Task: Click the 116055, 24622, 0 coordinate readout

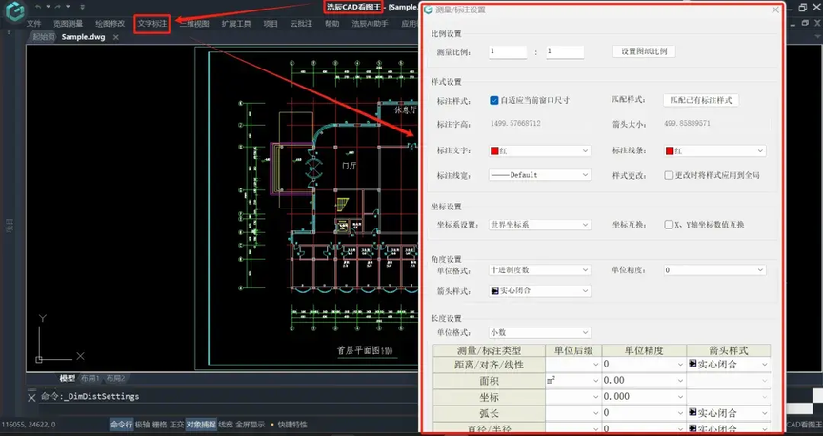Action: pyautogui.click(x=29, y=425)
